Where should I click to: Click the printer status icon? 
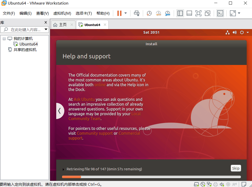click(216, 184)
